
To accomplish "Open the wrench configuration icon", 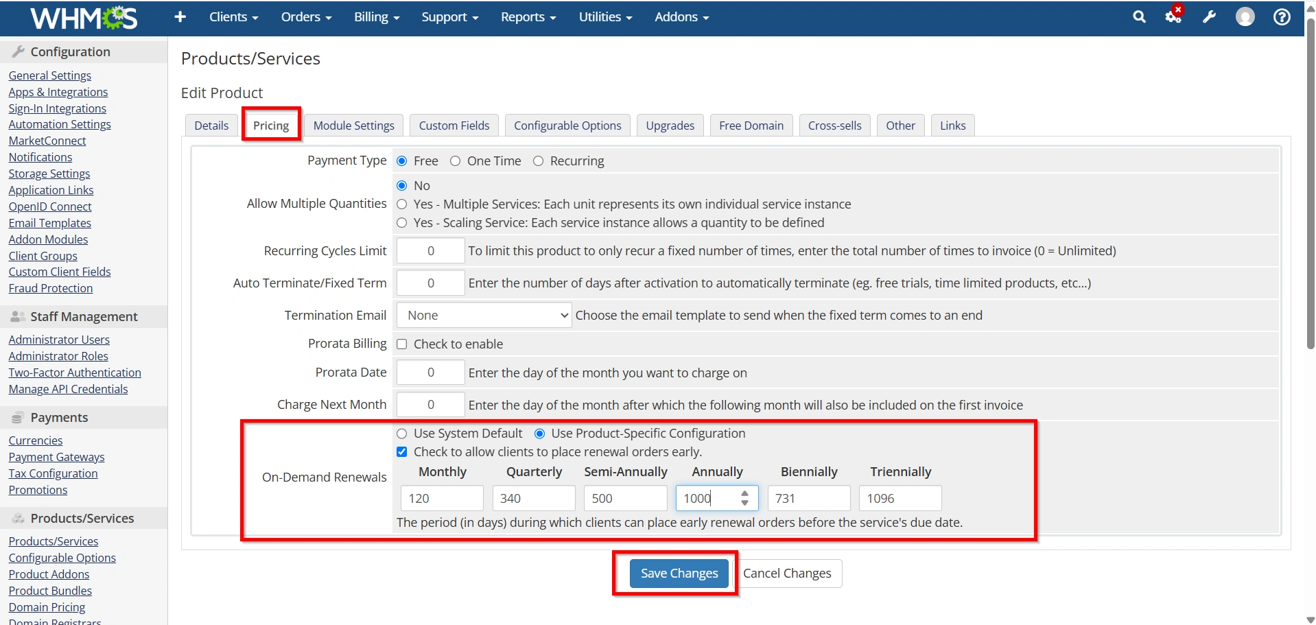I will tap(1210, 17).
